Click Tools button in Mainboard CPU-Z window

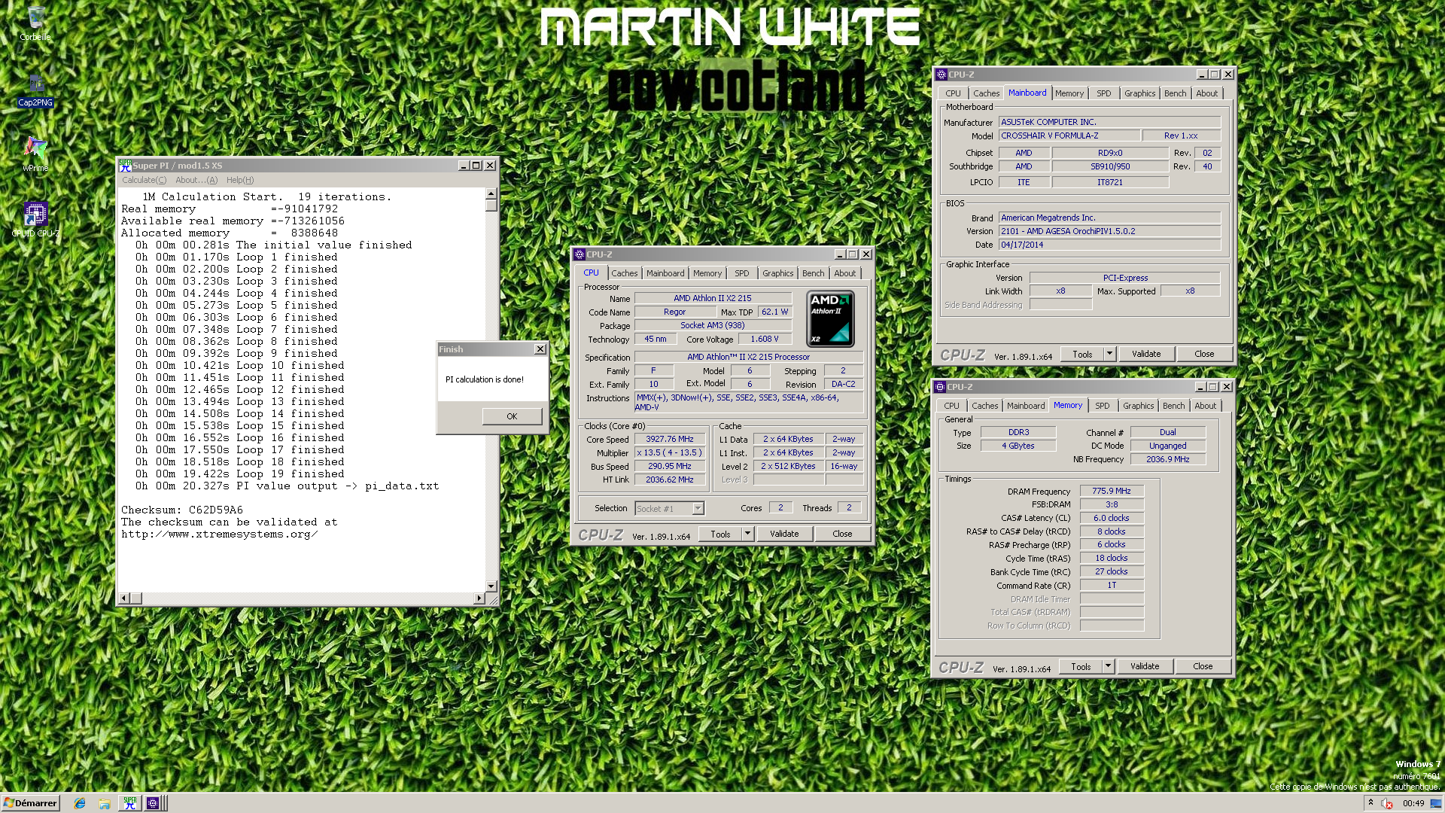click(1082, 355)
